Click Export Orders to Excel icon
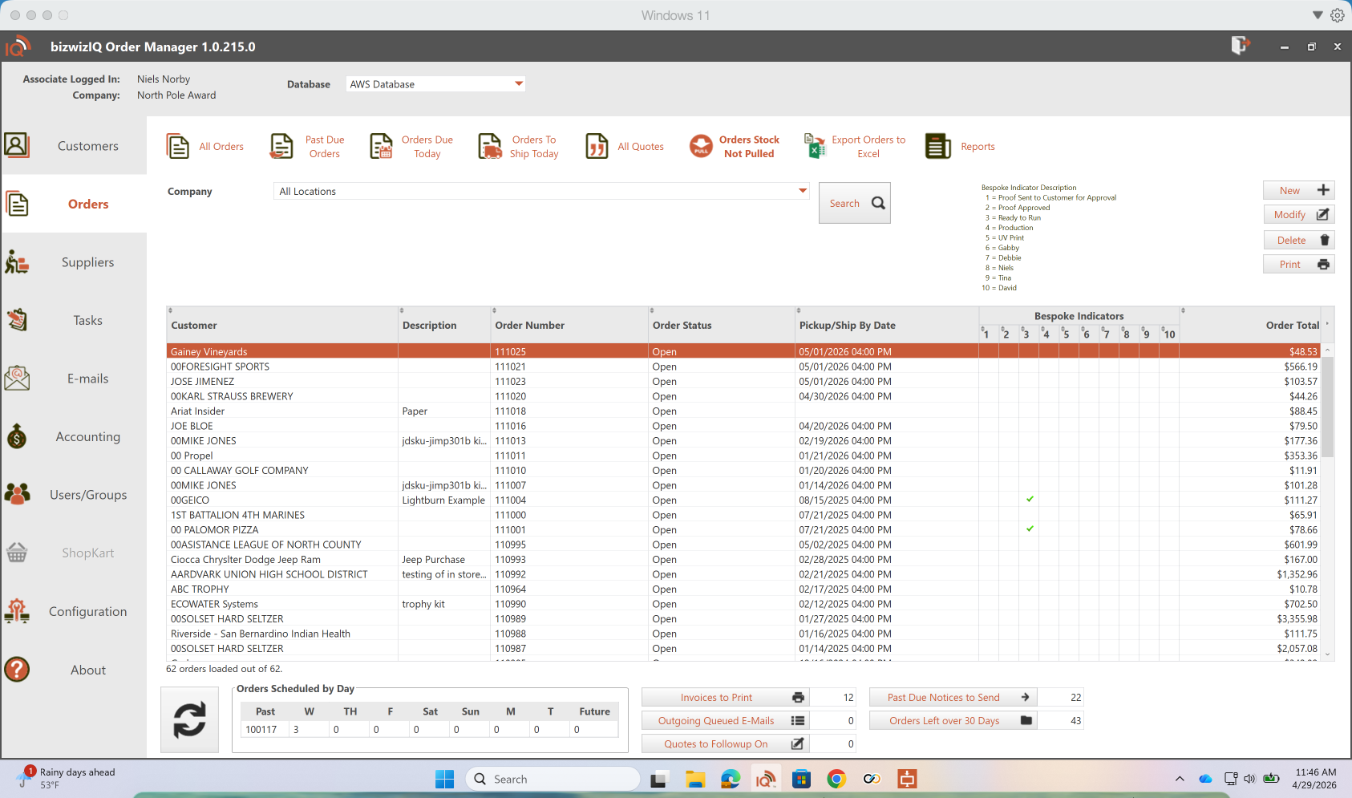Viewport: 1352px width, 798px height. pyautogui.click(x=815, y=147)
